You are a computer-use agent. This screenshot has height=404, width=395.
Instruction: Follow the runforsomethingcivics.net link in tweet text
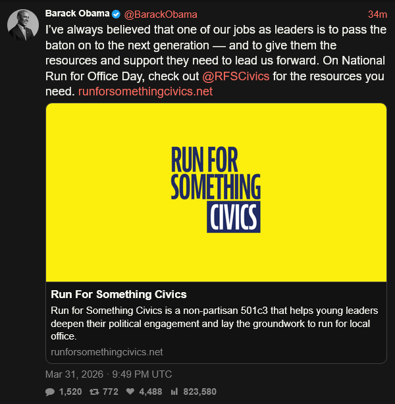145,91
